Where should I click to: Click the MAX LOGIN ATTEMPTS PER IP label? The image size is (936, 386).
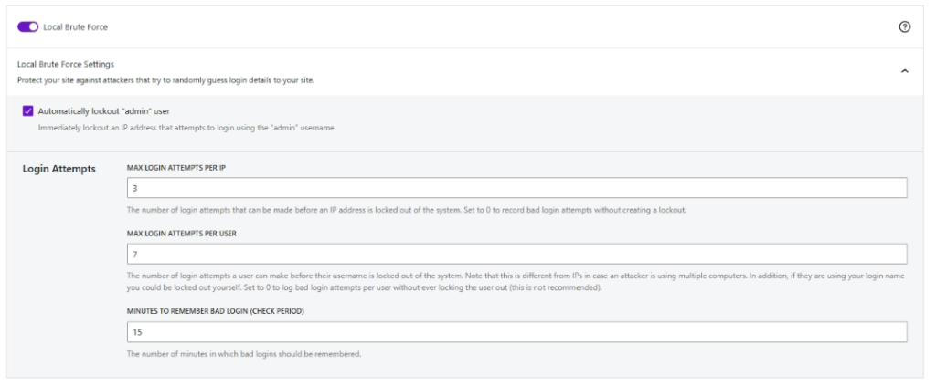pos(176,168)
